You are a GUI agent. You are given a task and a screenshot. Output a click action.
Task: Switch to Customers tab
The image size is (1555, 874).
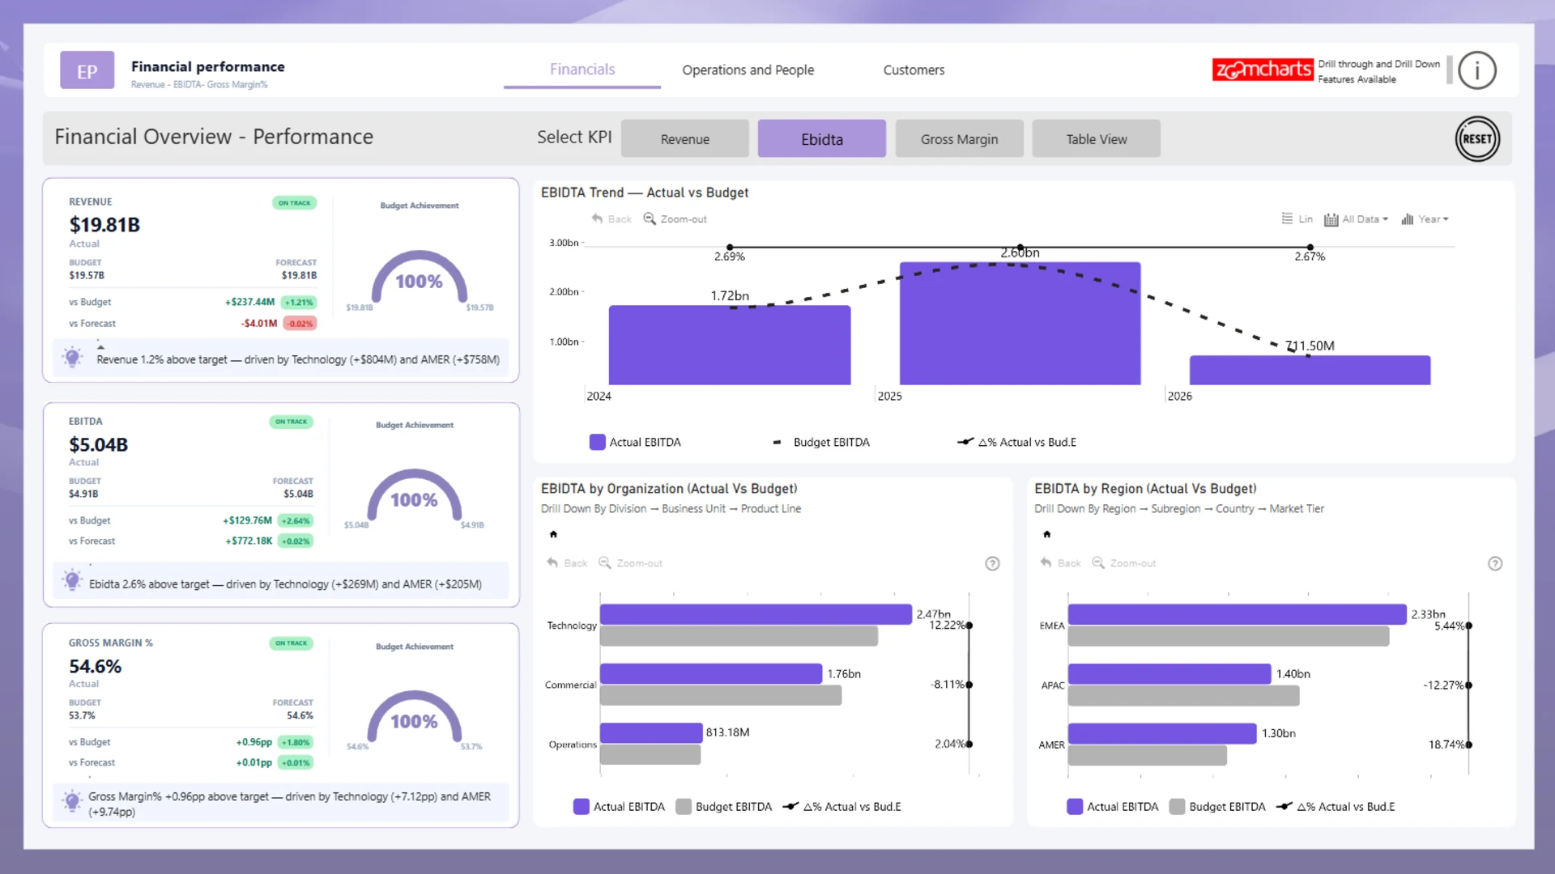tap(914, 70)
